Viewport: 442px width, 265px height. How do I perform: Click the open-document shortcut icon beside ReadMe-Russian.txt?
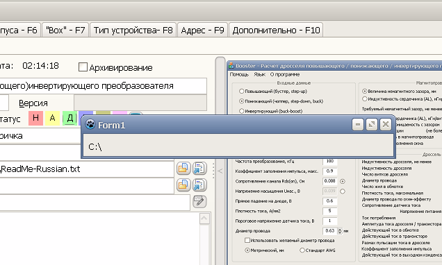(200, 169)
